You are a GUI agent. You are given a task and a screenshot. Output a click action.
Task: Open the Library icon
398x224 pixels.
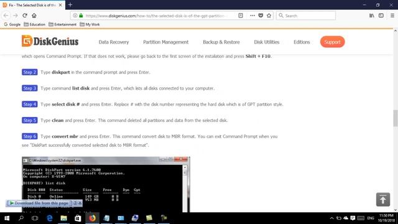(372, 16)
